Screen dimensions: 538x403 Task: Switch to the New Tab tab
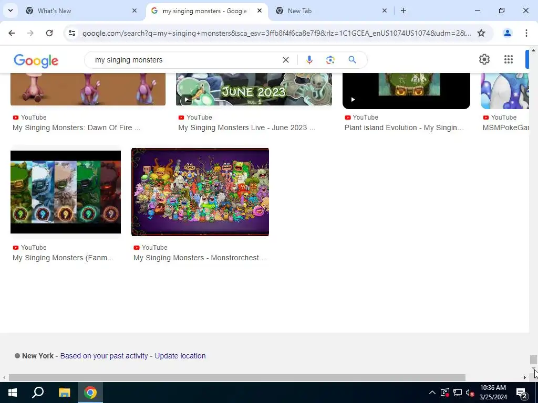coord(331,10)
